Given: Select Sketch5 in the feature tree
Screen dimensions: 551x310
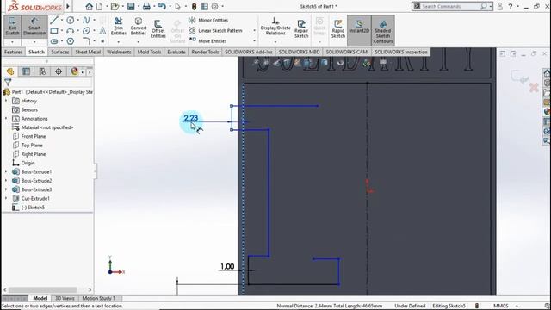Looking at the screenshot, I should coord(33,208).
